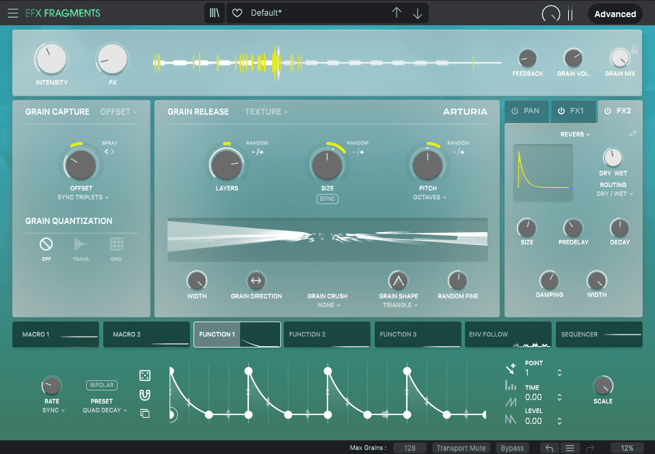Select the add-point draw tool icon

pos(511,368)
